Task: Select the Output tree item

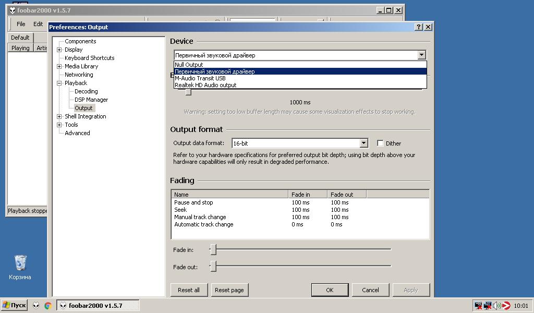Action: tap(84, 108)
